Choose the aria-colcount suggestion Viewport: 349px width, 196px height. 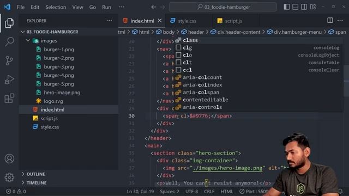click(x=258, y=77)
